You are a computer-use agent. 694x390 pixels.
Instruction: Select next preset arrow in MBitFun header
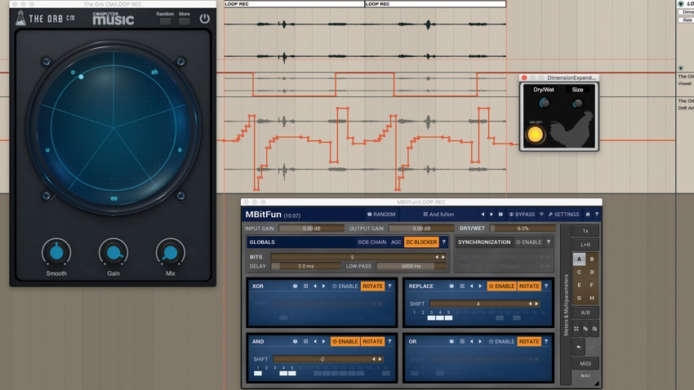click(x=492, y=215)
